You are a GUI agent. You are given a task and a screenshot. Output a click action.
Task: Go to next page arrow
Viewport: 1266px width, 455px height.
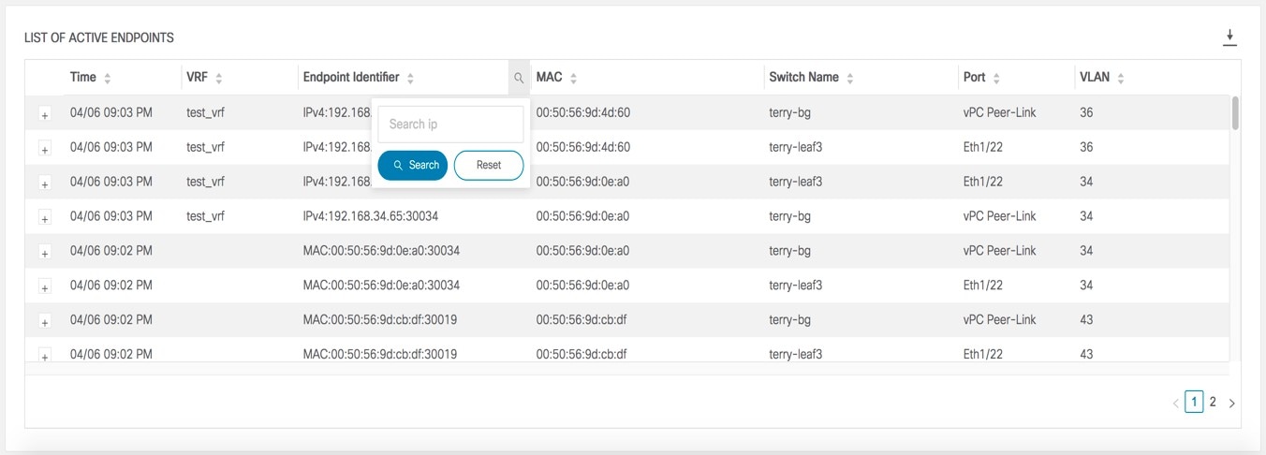[x=1231, y=404]
